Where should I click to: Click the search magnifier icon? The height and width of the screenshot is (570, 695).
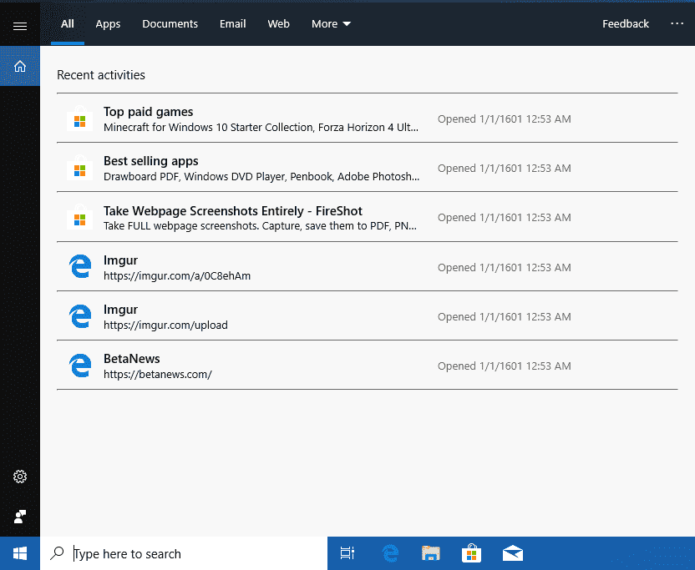coord(57,553)
